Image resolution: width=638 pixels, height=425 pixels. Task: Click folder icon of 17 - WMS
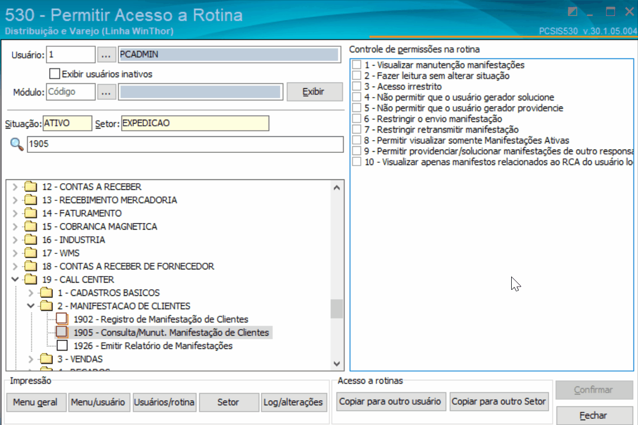30,253
